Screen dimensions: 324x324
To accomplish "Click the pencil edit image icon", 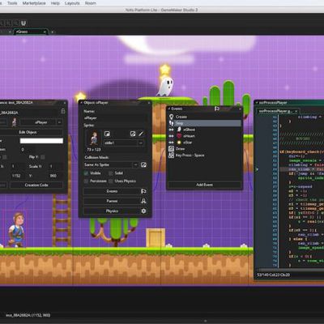I will [141, 134].
